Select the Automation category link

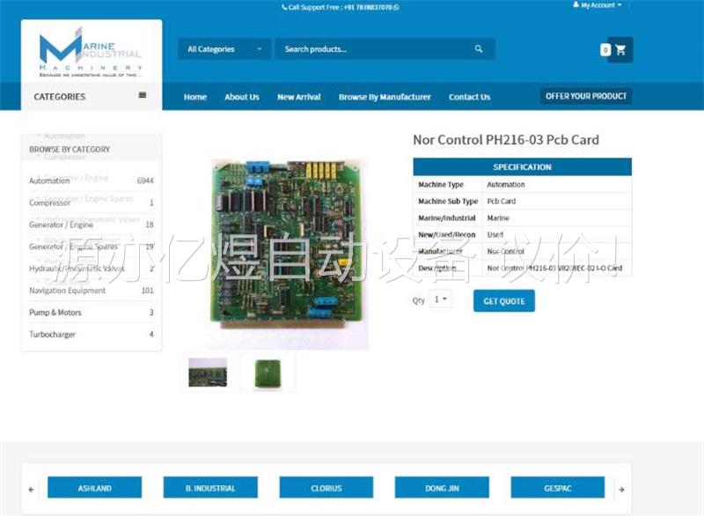pyautogui.click(x=49, y=181)
